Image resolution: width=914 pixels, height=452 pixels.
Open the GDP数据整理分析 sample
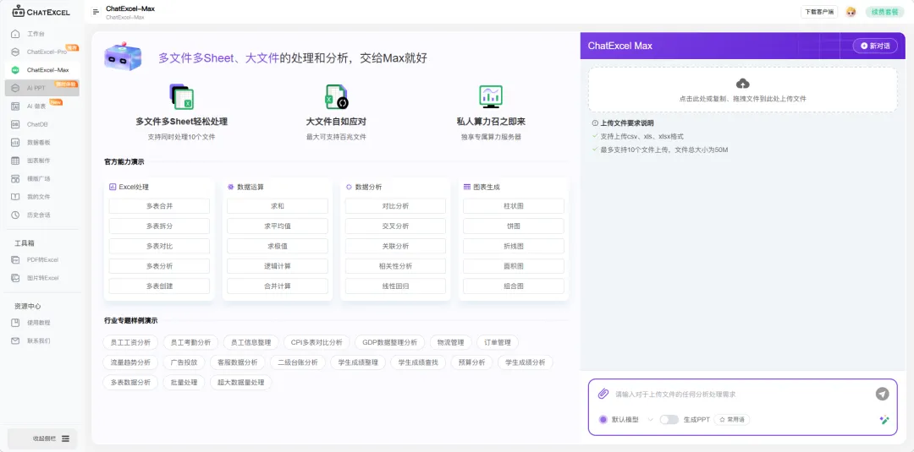point(390,343)
